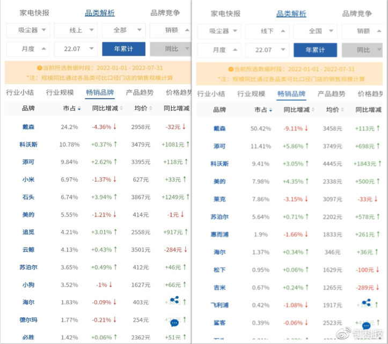Open 同比 dropdown in right panel
The image size is (388, 344).
click(362, 50)
